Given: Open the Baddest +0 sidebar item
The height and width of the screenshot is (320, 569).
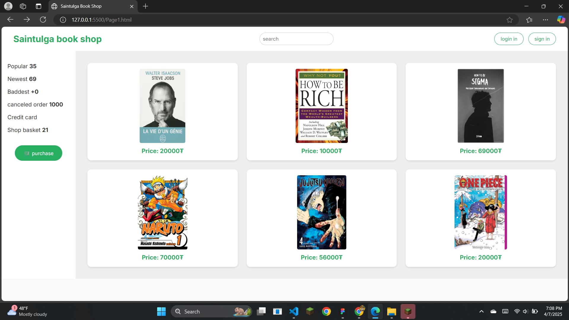Looking at the screenshot, I should click(23, 92).
